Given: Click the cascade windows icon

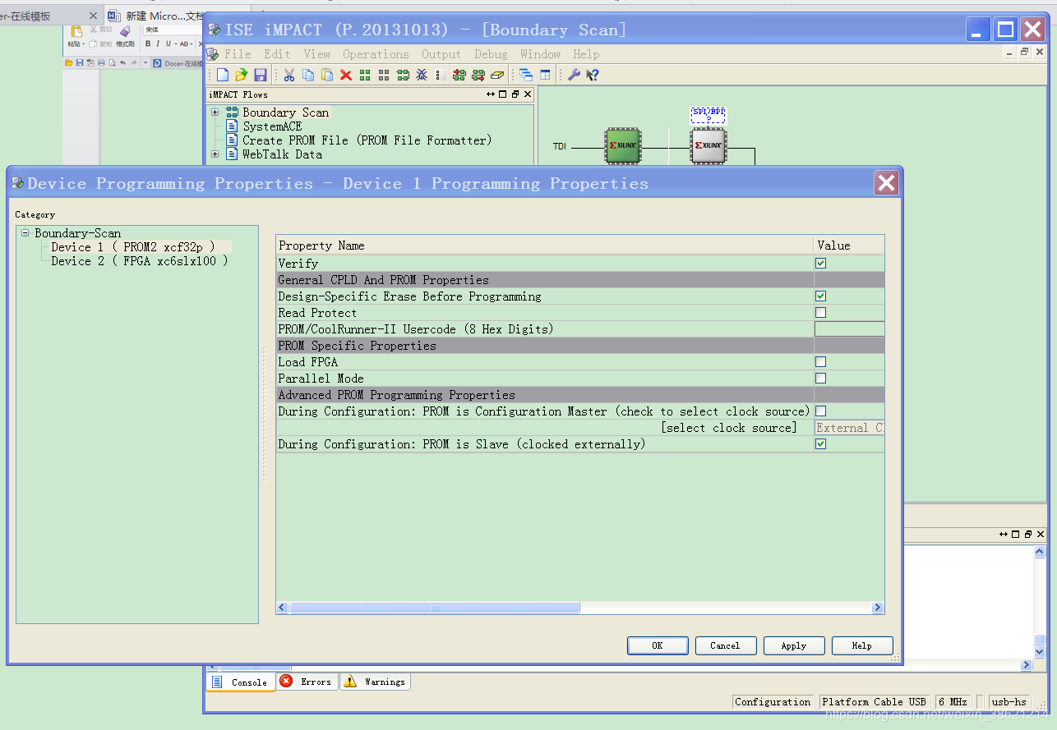Looking at the screenshot, I should point(526,75).
